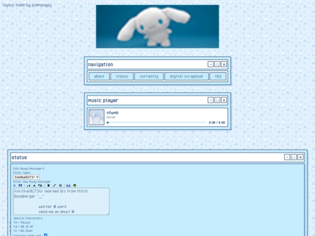Maximize the status window
This screenshot has height=236, width=315.
293,157
